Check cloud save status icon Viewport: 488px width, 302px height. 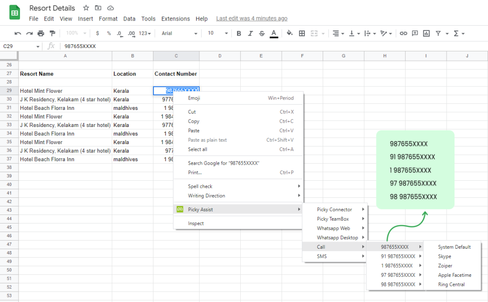(111, 8)
